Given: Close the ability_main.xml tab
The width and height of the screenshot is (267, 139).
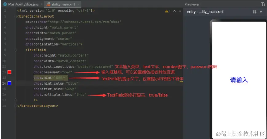Looking at the screenshot, I should [x=78, y=4].
